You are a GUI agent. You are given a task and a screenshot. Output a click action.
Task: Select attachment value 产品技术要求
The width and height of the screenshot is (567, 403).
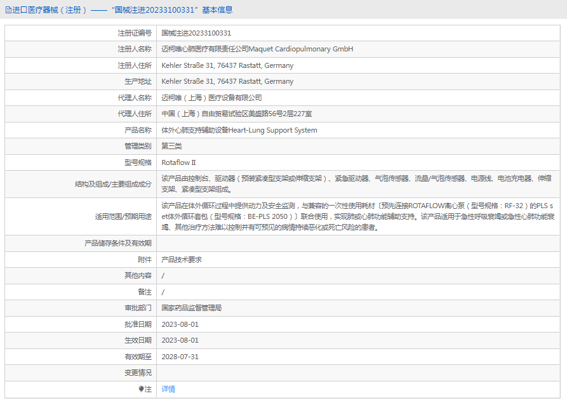click(x=182, y=260)
